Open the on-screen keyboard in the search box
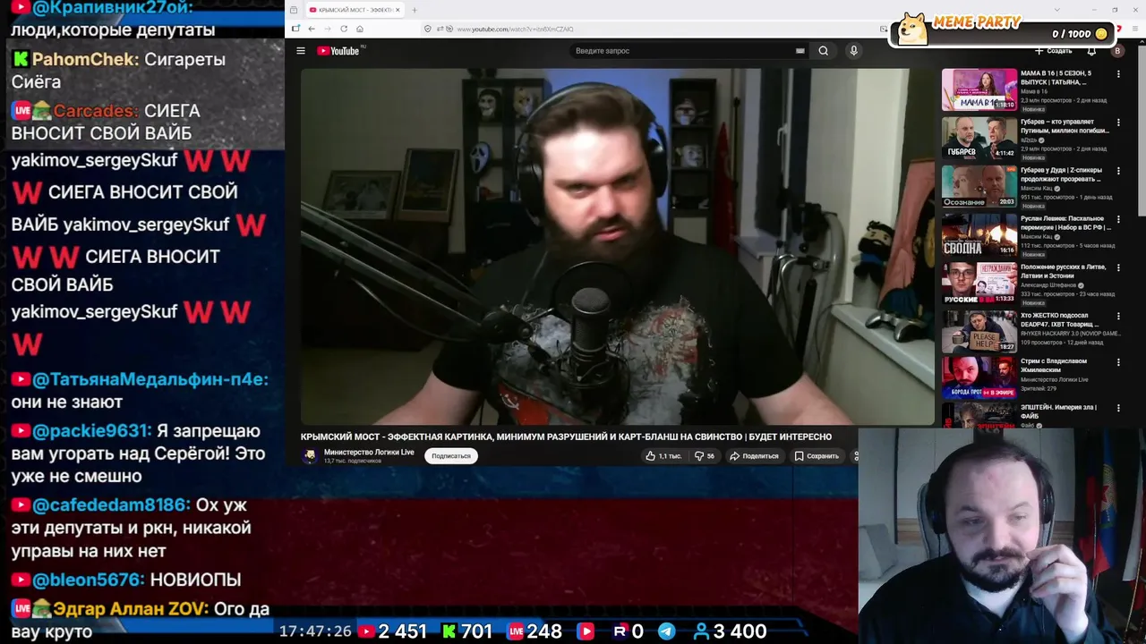This screenshot has width=1146, height=644. pyautogui.click(x=800, y=51)
